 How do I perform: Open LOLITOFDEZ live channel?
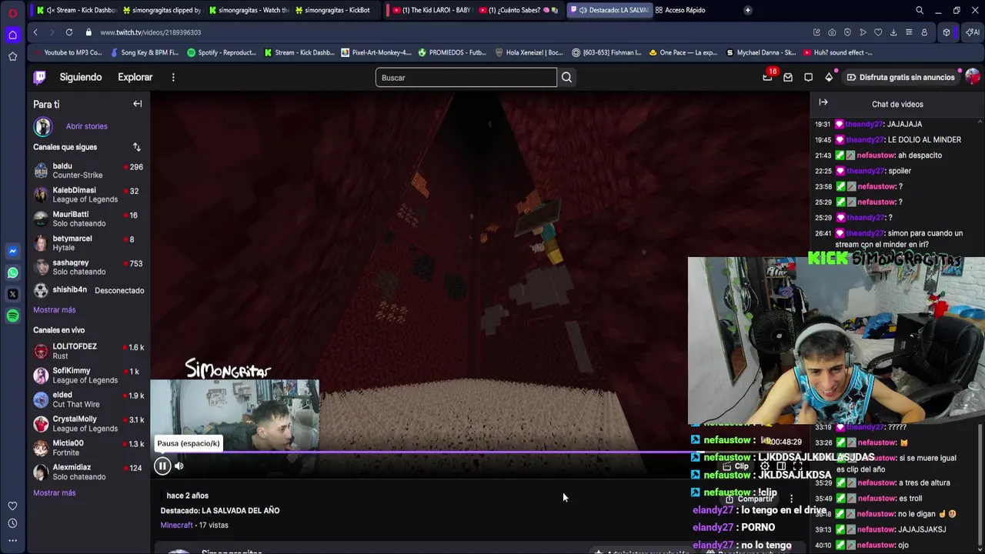88,351
